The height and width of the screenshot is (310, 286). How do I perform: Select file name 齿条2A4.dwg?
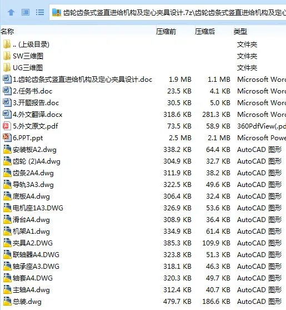coord(33,173)
